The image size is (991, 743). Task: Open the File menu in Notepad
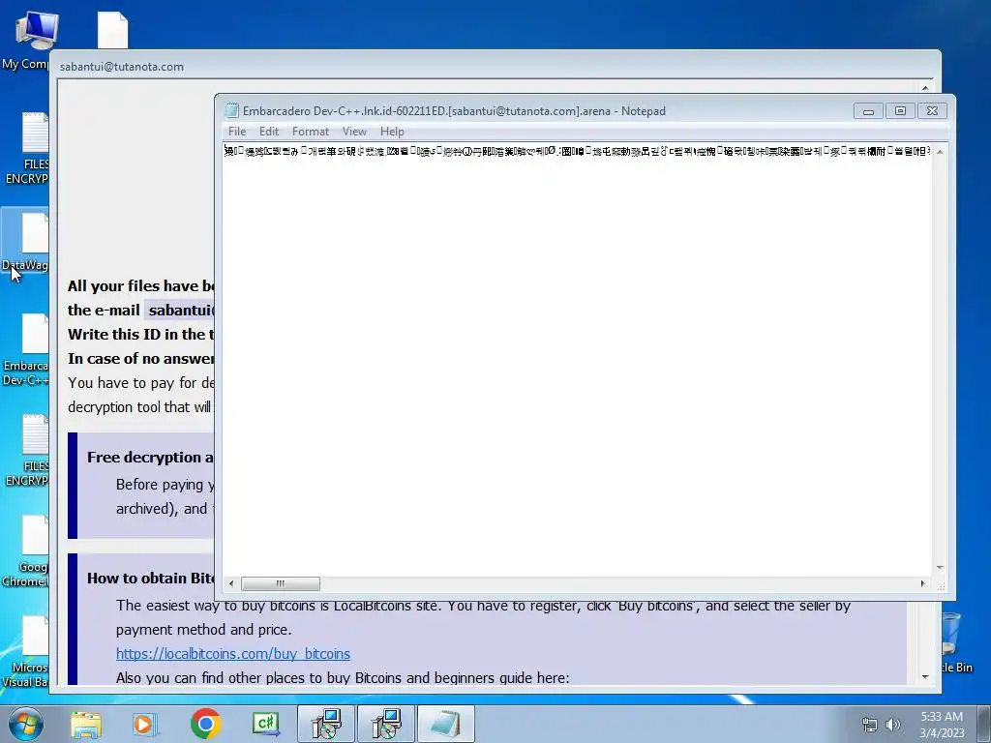(237, 132)
